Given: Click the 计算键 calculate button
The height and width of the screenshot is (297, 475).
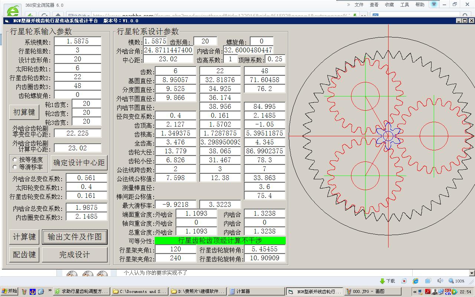Looking at the screenshot, I should (24, 237).
